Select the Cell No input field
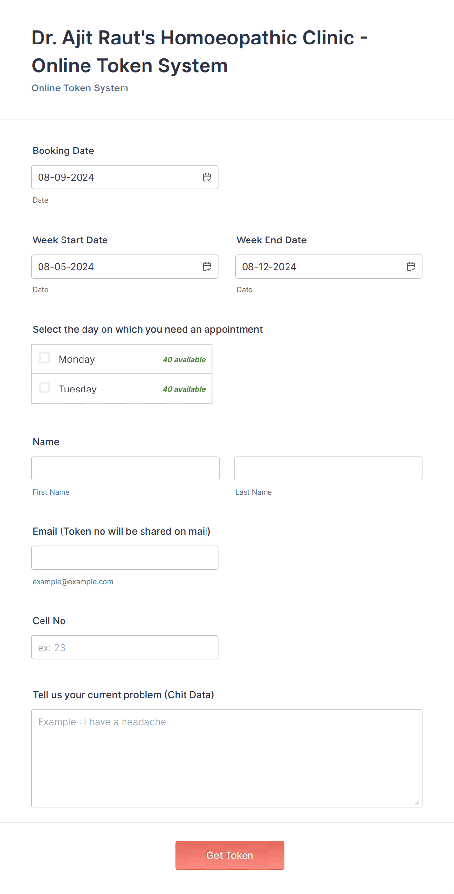 124,647
